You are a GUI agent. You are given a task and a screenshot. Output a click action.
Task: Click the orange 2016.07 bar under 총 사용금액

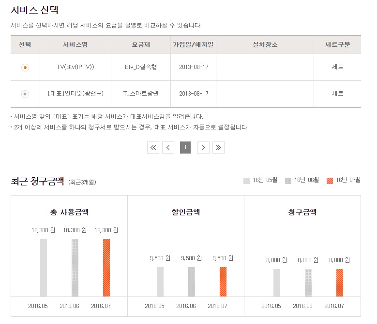pos(106,268)
